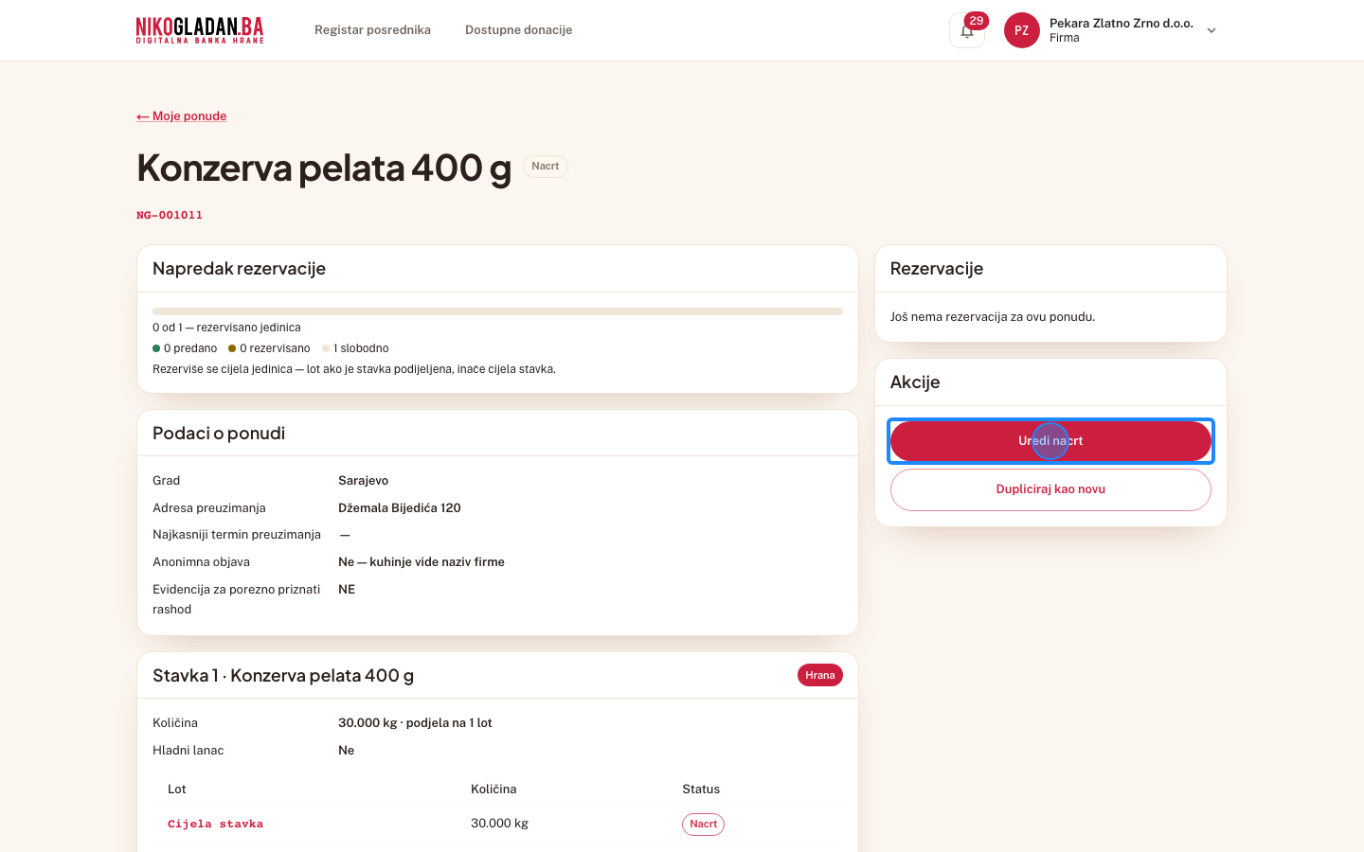
Task: Expand the account dropdown chevron
Action: 1211,30
